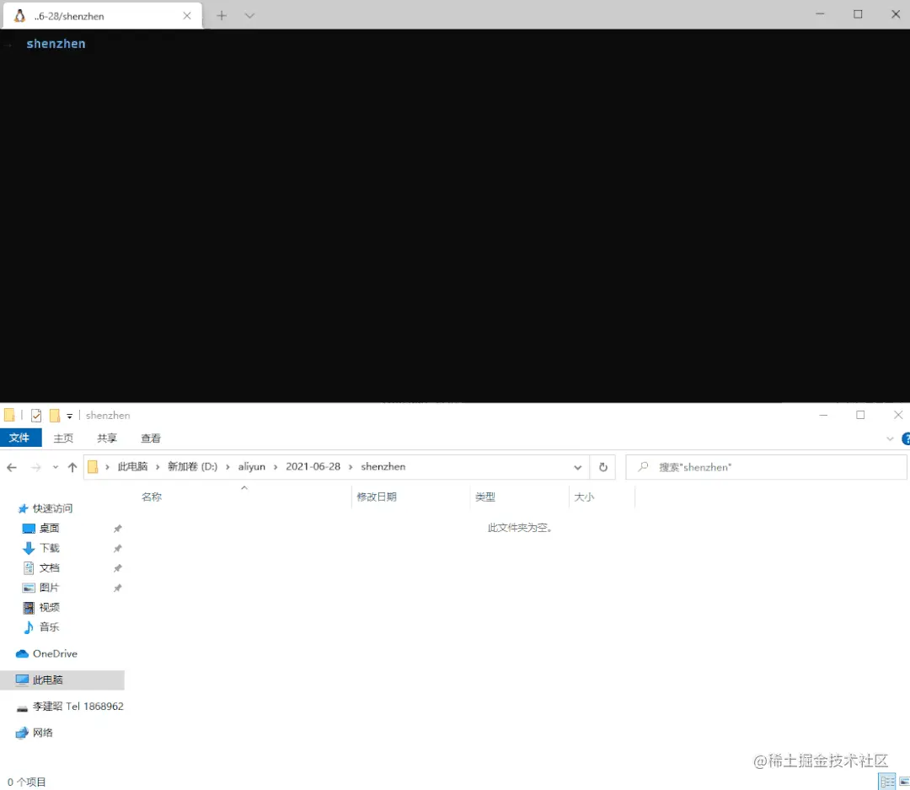Open the quick access toolbar customize dropdown
The height and width of the screenshot is (790, 910).
click(70, 416)
